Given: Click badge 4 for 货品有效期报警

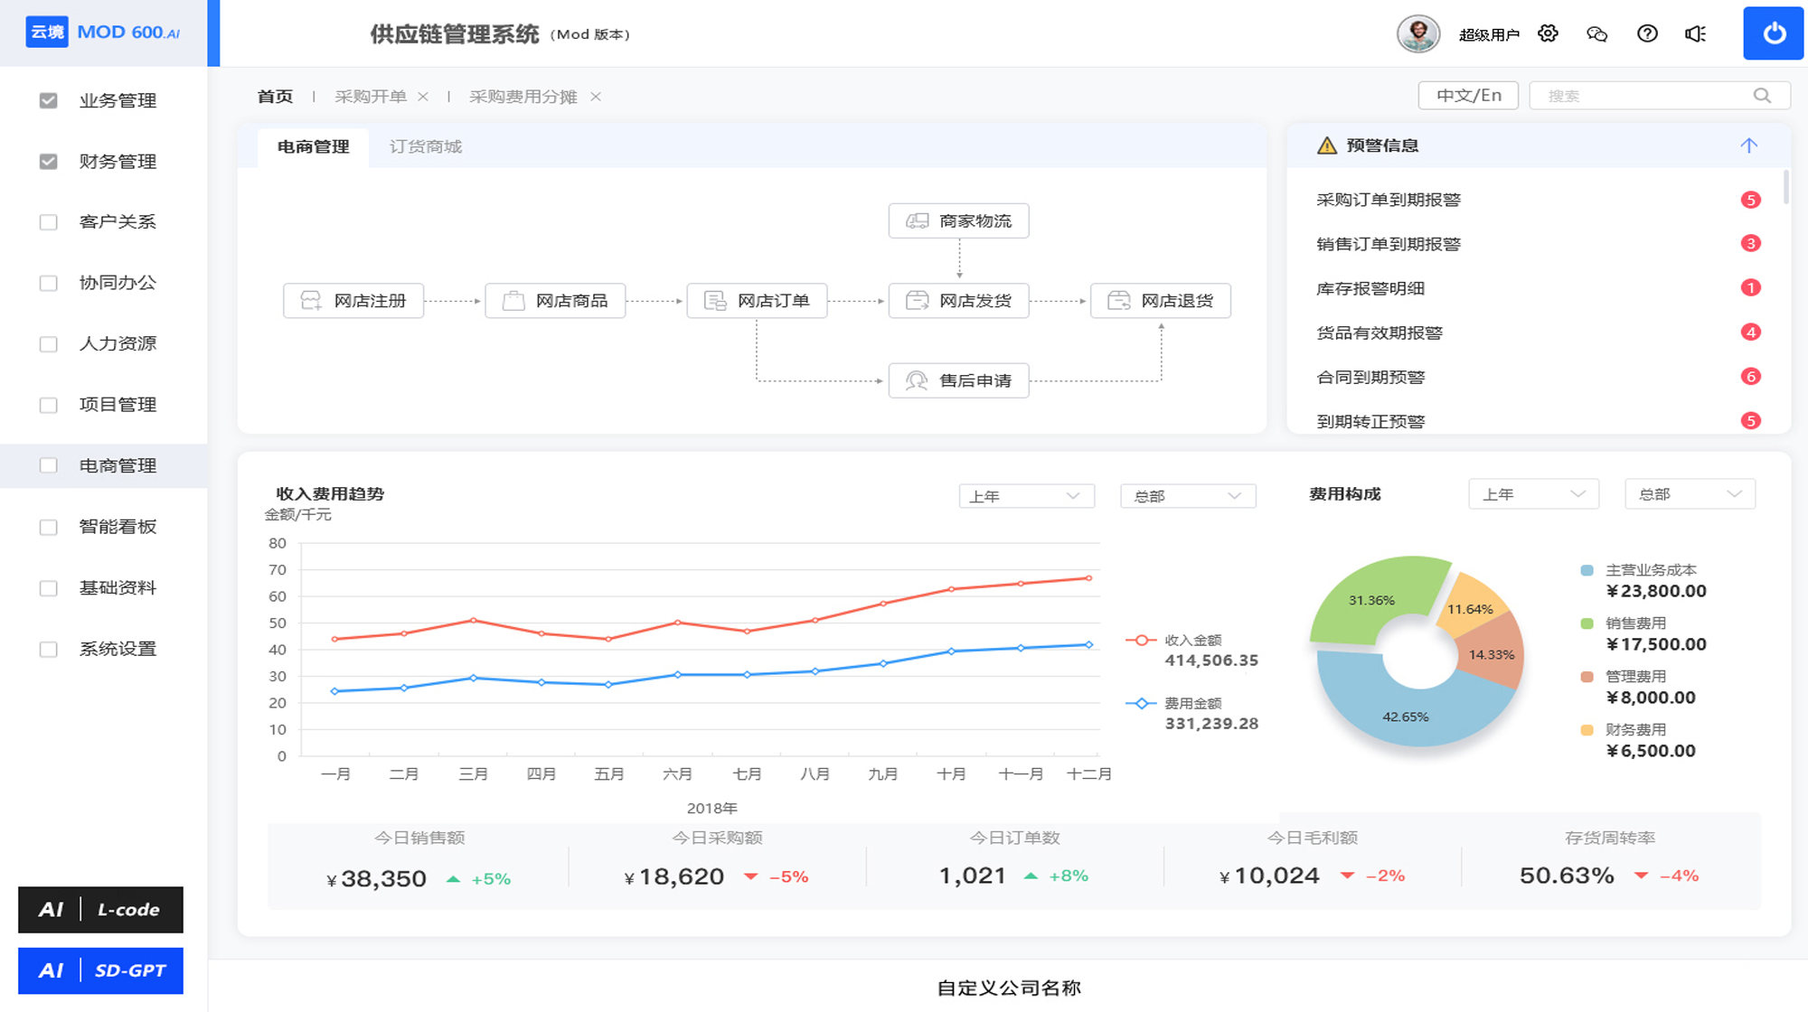Looking at the screenshot, I should click(1750, 333).
